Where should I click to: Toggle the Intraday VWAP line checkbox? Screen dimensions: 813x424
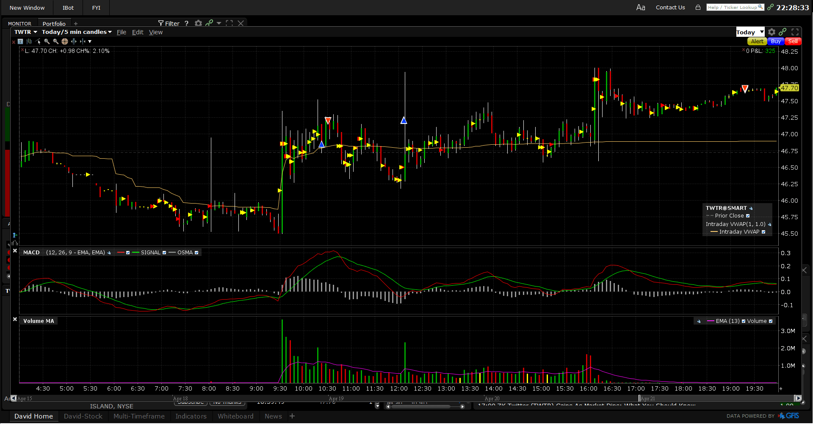pyautogui.click(x=763, y=232)
